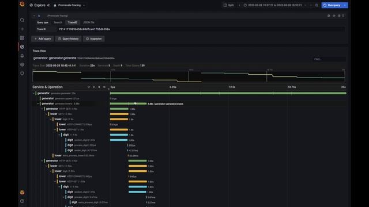This screenshot has height=207, width=369.
Task: Open the Server Admin shield icon
Action: tap(22, 74)
